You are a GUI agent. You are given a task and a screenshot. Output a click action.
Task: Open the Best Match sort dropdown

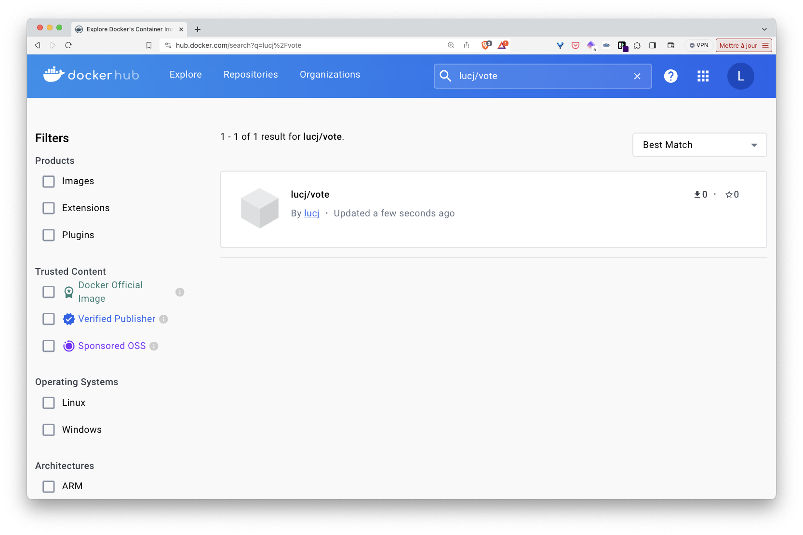(x=699, y=145)
